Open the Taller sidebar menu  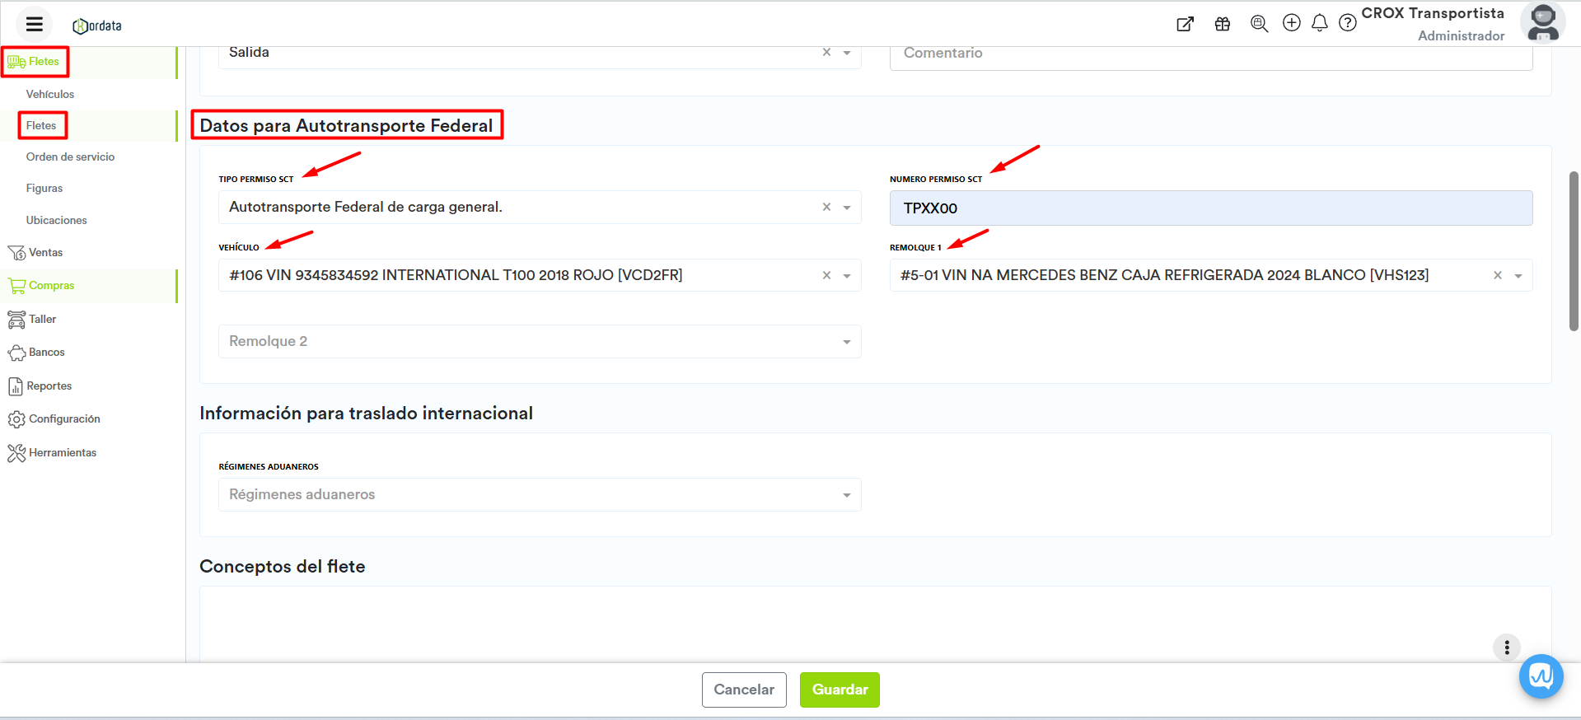click(x=42, y=319)
